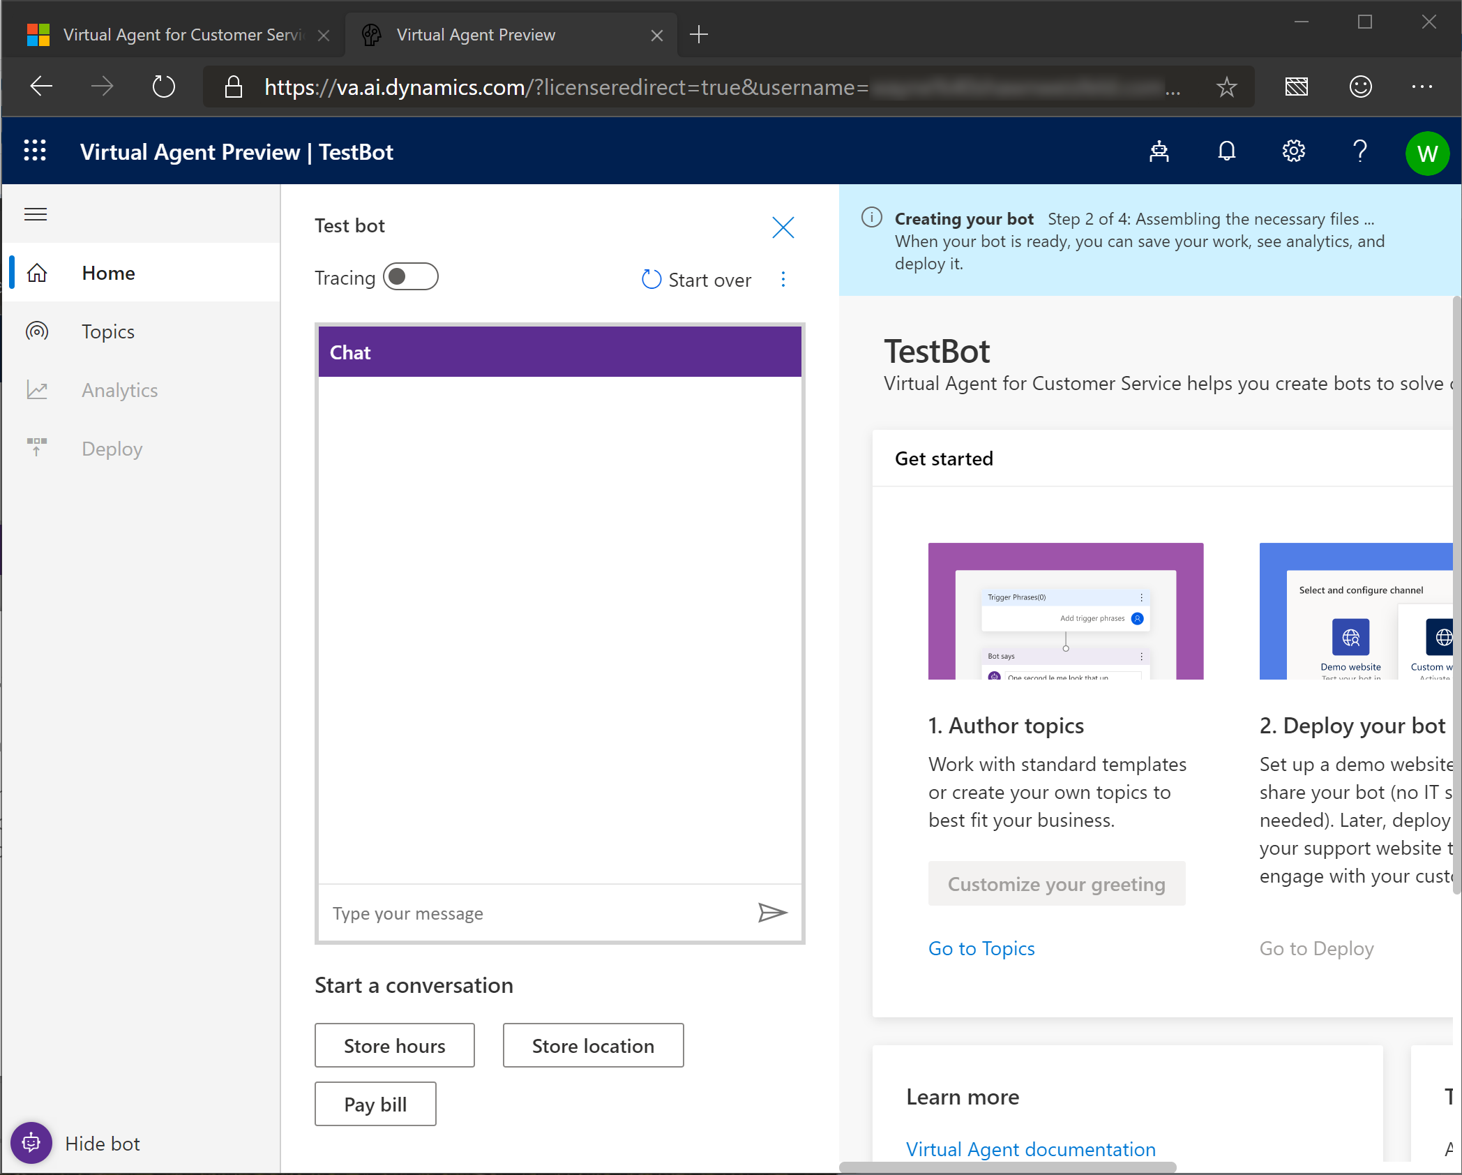This screenshot has height=1175, width=1462.
Task: Switch to the Virtual Agent for Customer Service tab
Action: [x=183, y=35]
